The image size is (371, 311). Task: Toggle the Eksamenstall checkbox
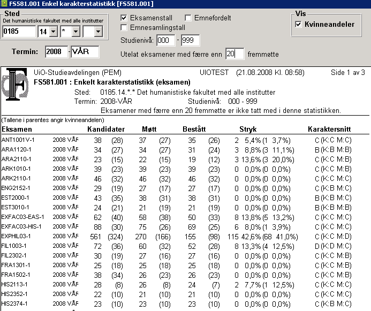coord(124,18)
